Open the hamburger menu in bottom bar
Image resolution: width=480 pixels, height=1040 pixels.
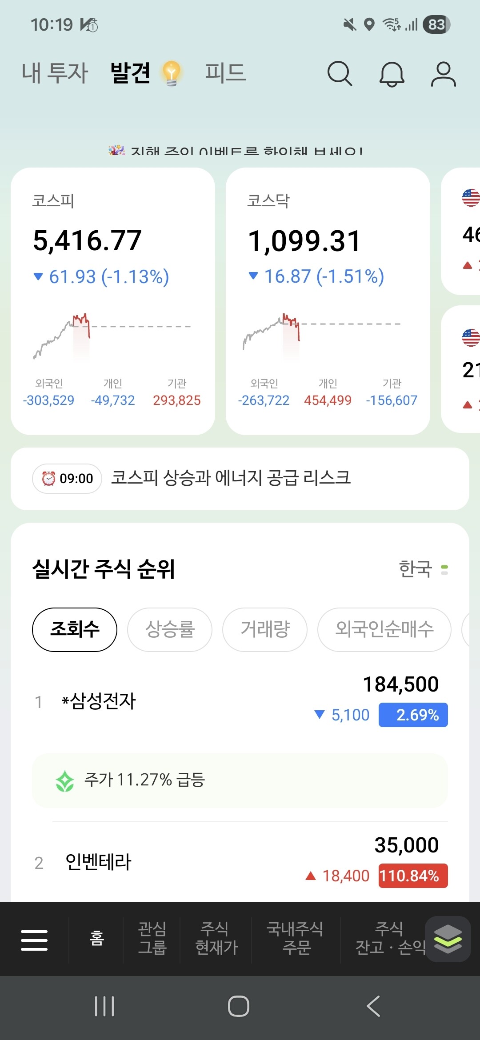[34, 940]
